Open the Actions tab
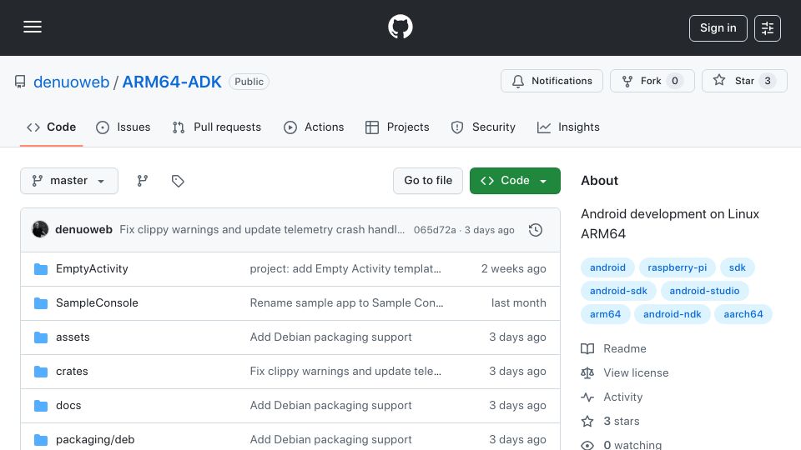This screenshot has width=801, height=450. 314,127
